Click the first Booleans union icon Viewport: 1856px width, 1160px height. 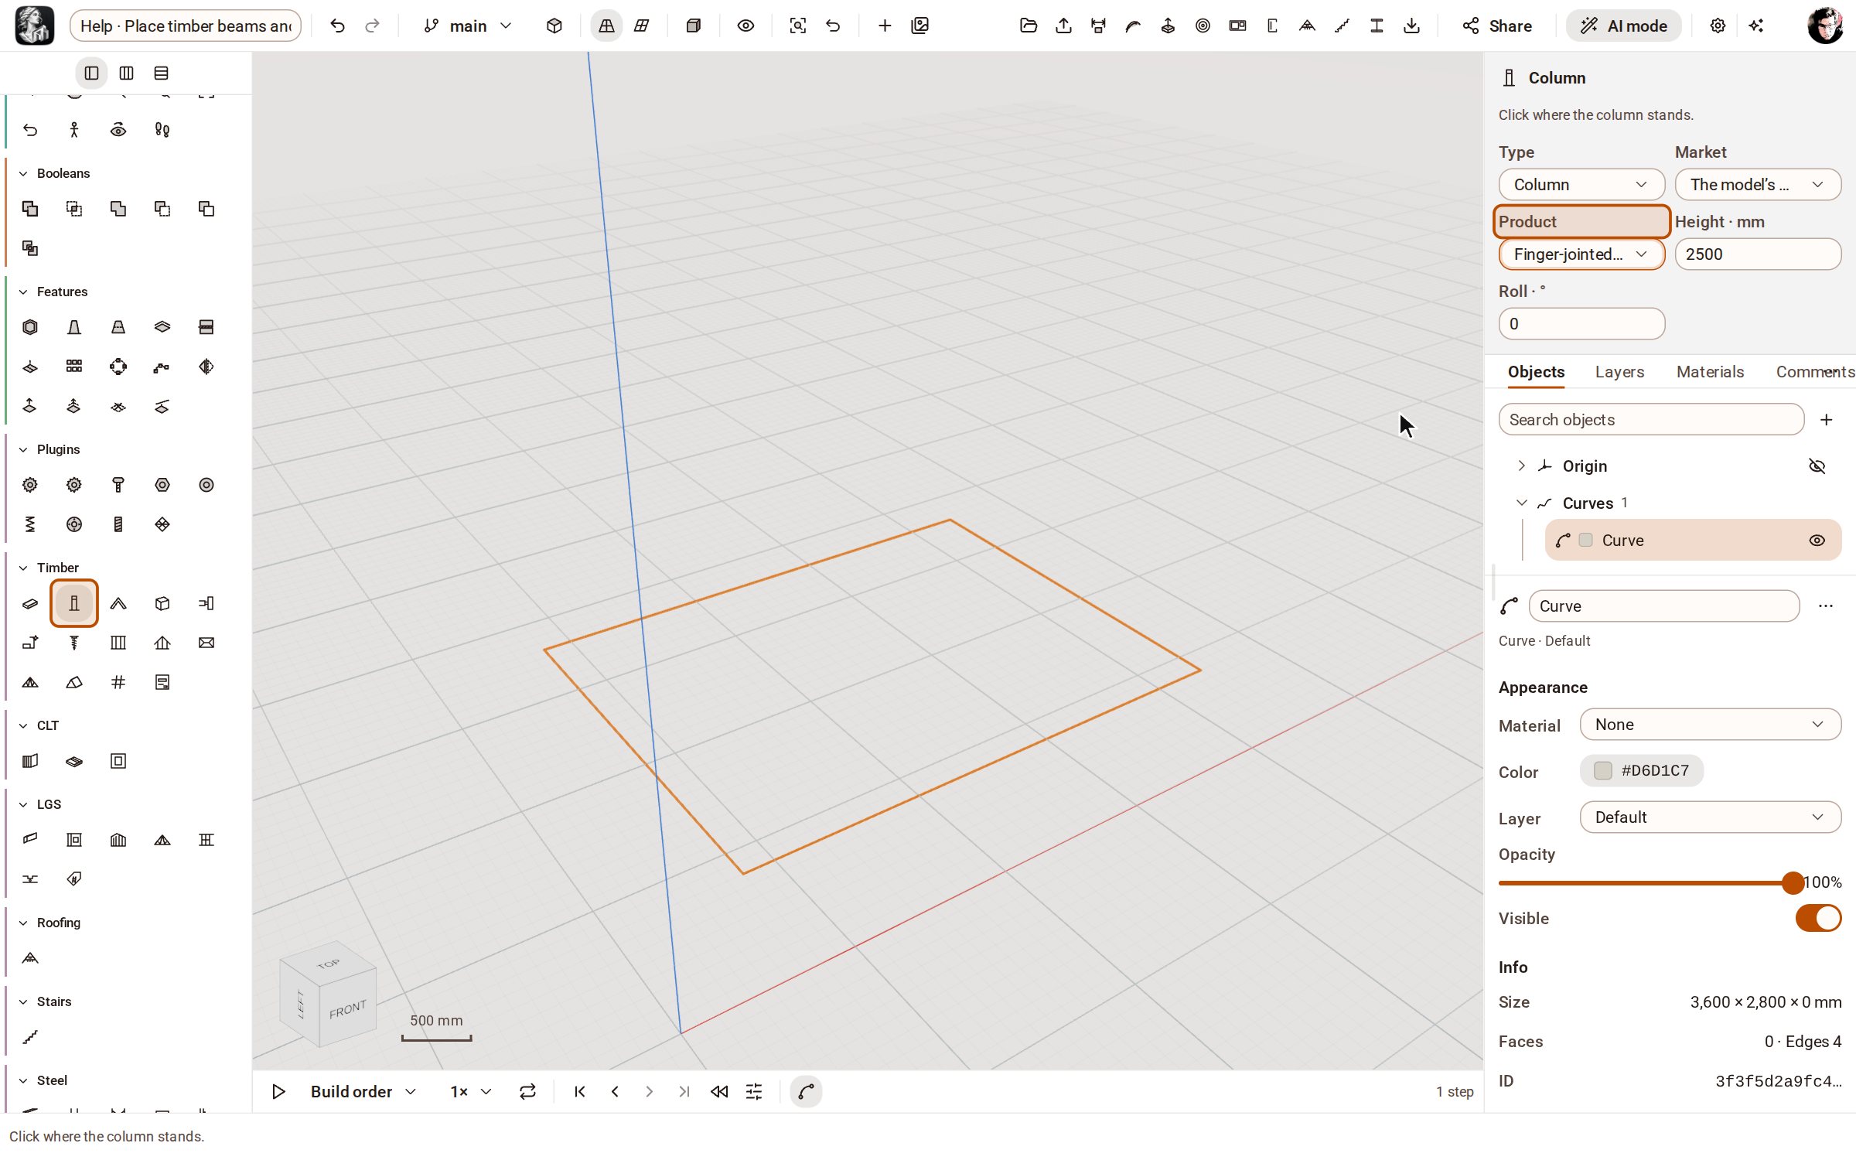(30, 209)
